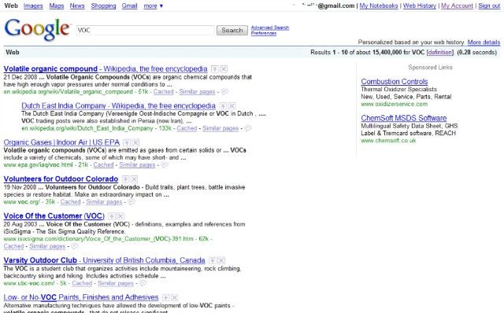
Task: Promote the Dutch East India Company result
Action: tap(223, 105)
